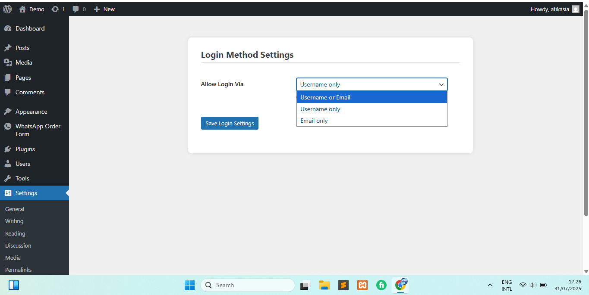
Task: Click the Plugins plug icon
Action: pos(8,149)
